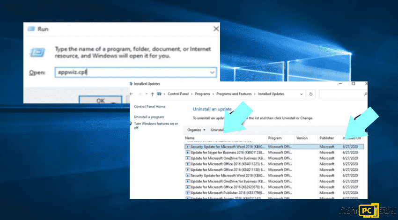The width and height of the screenshot is (398, 220).
Task: Refresh the Installed Updates list
Action: click(311, 94)
